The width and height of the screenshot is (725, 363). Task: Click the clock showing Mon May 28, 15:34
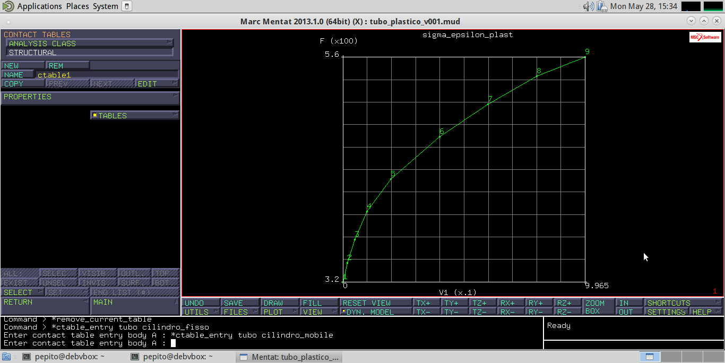tap(644, 6)
